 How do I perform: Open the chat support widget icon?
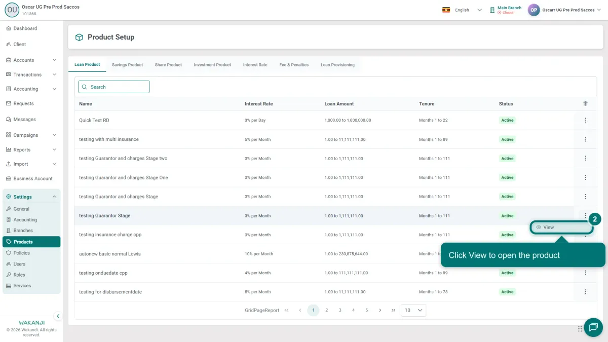pos(593,327)
